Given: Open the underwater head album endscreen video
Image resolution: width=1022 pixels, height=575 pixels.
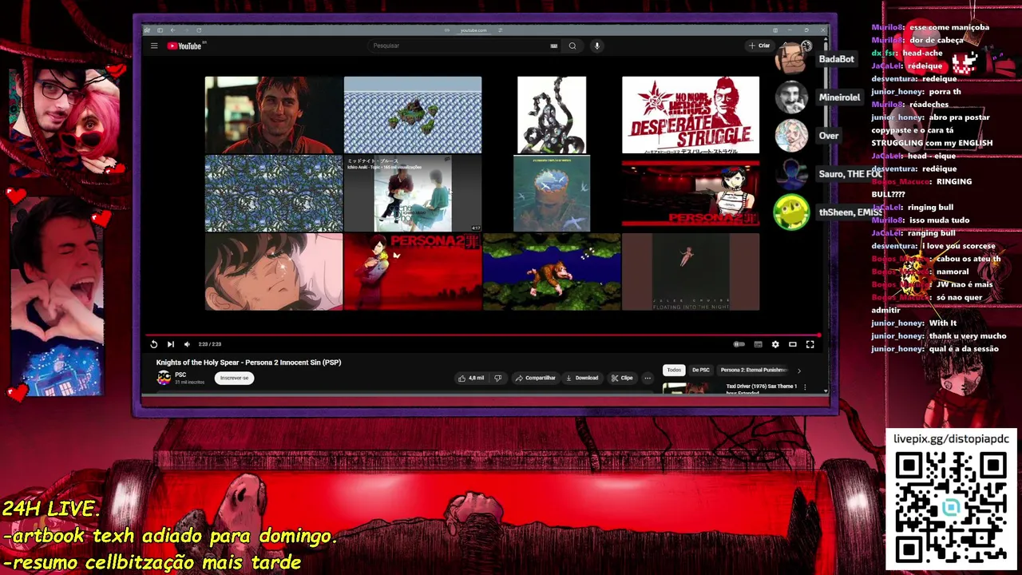Looking at the screenshot, I should point(552,193).
